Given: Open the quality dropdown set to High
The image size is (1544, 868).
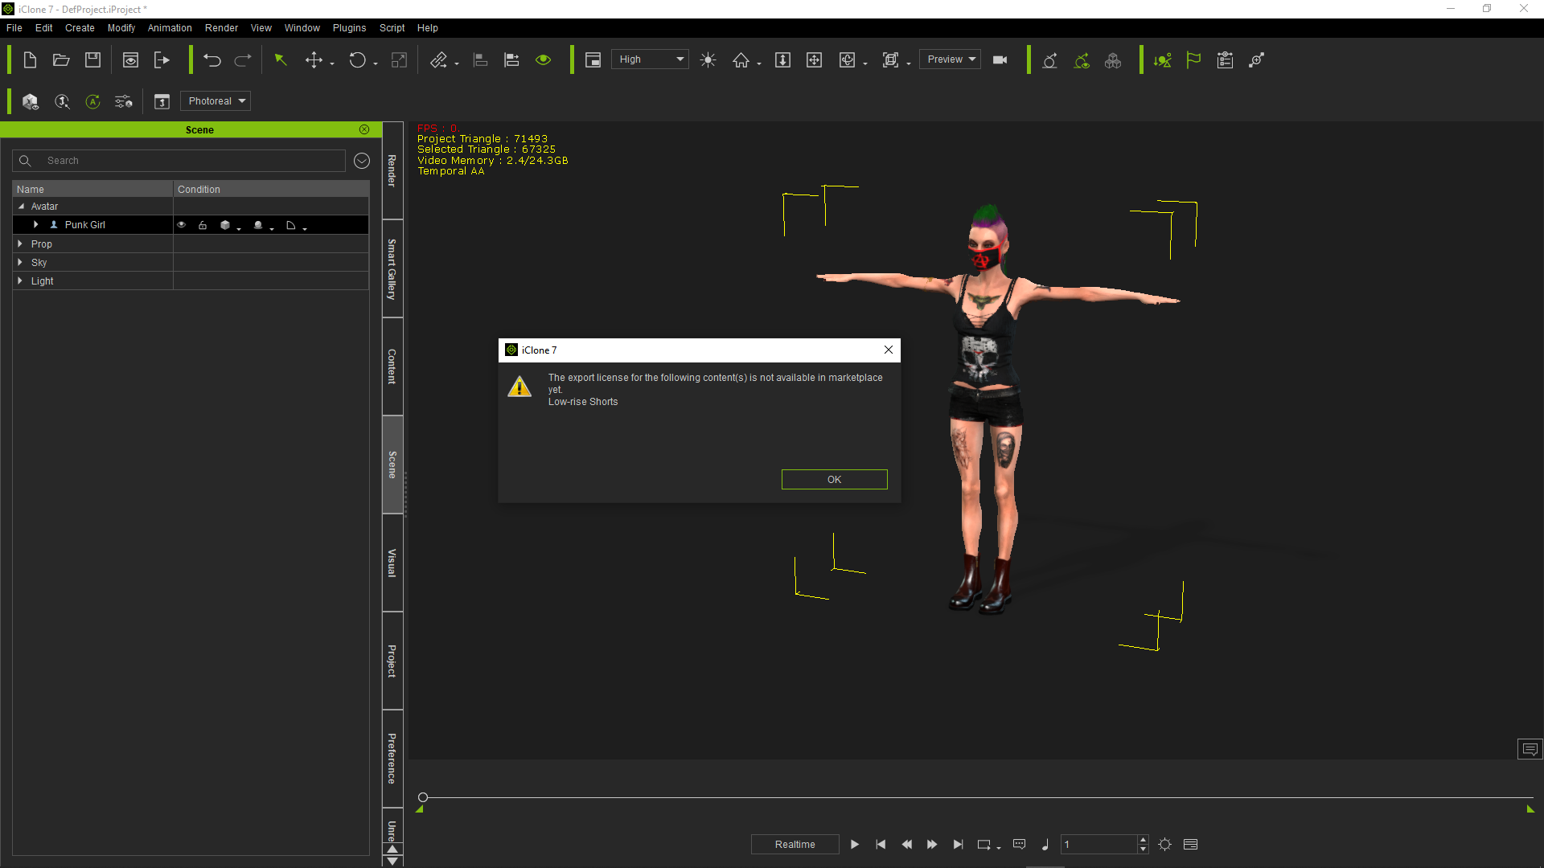Looking at the screenshot, I should [650, 59].
